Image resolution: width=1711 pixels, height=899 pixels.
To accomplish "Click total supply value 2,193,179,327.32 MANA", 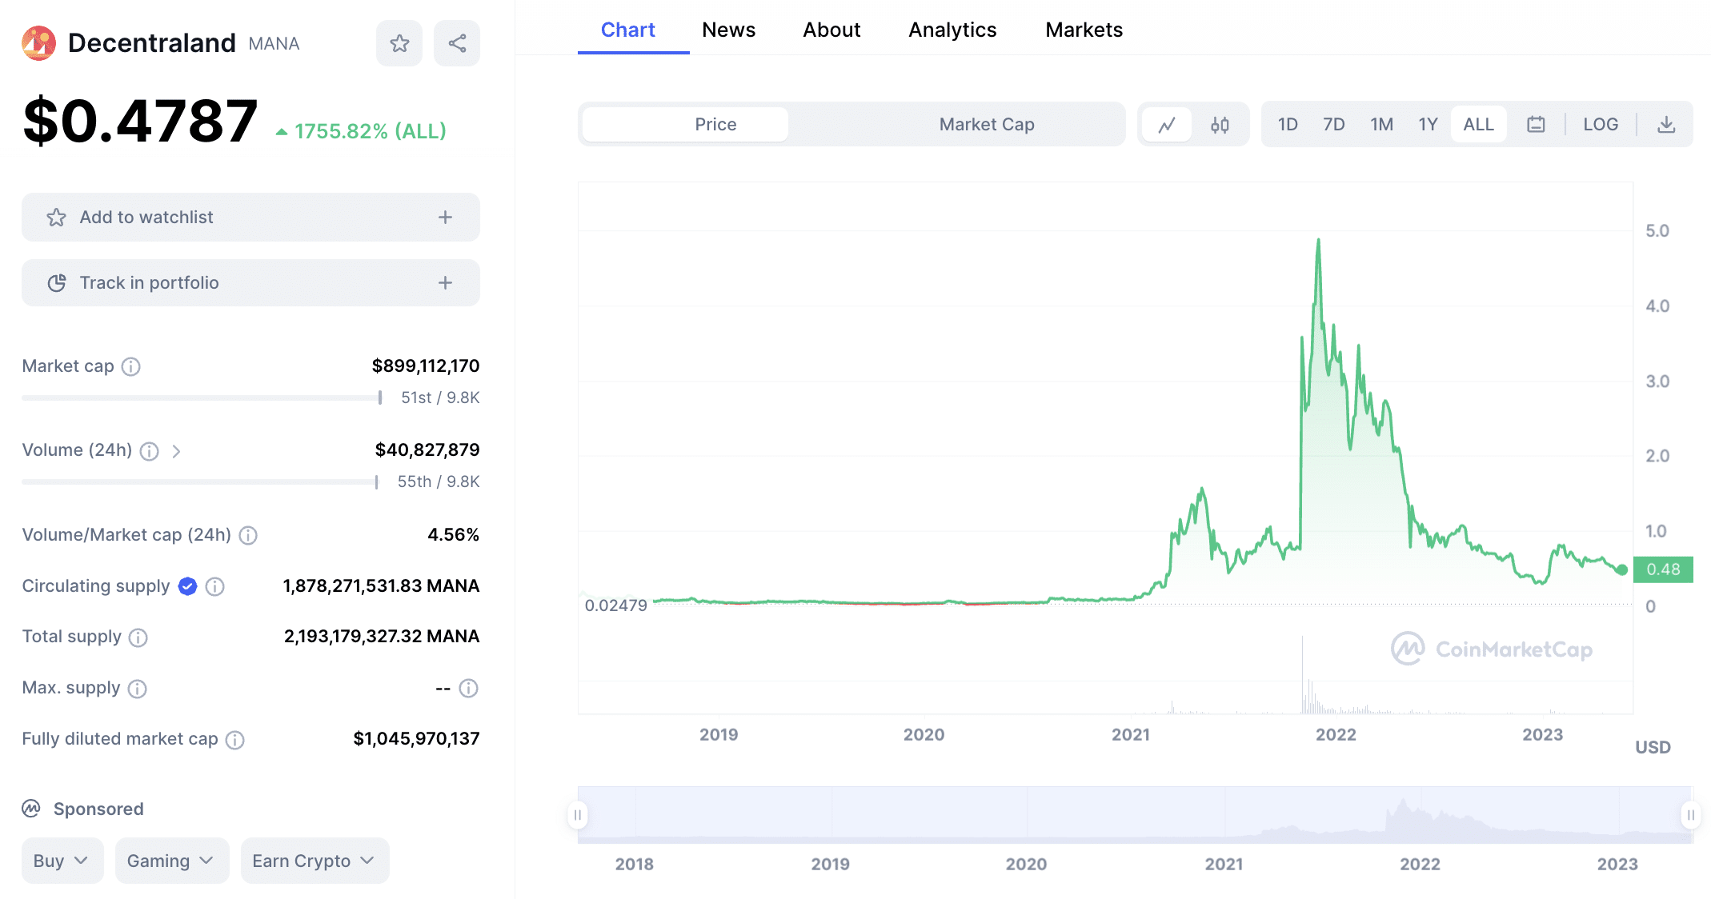I will pyautogui.click(x=382, y=637).
